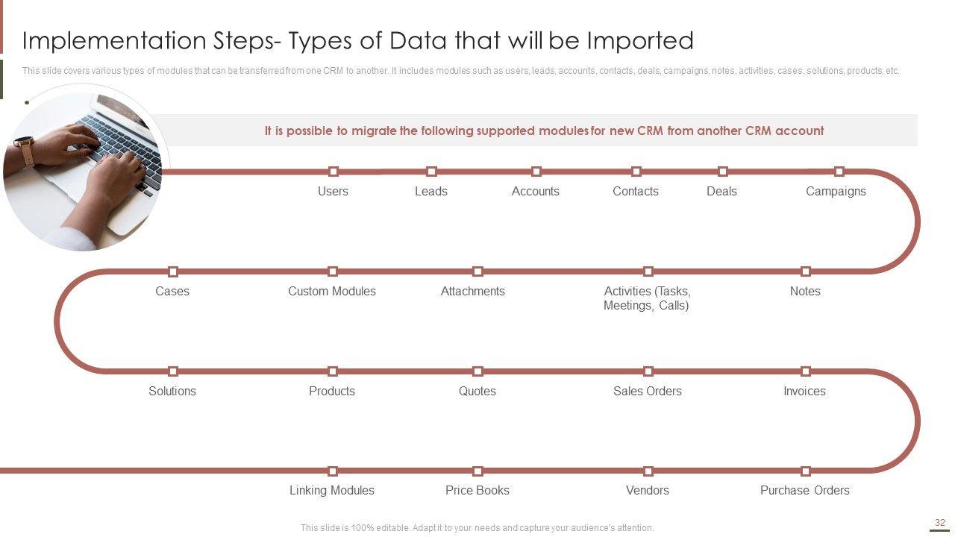
Task: Select the slide title heading
Action: tap(358, 40)
